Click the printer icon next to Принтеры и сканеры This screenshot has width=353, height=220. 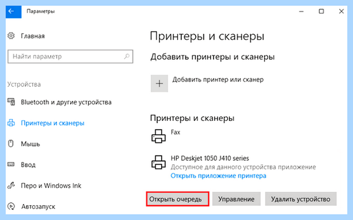11,123
